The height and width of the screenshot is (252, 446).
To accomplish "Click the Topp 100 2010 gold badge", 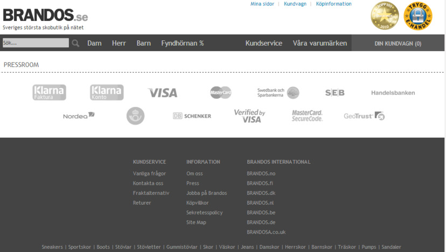I will [385, 16].
